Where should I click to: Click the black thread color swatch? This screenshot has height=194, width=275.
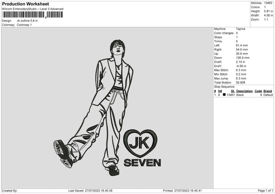(225, 95)
